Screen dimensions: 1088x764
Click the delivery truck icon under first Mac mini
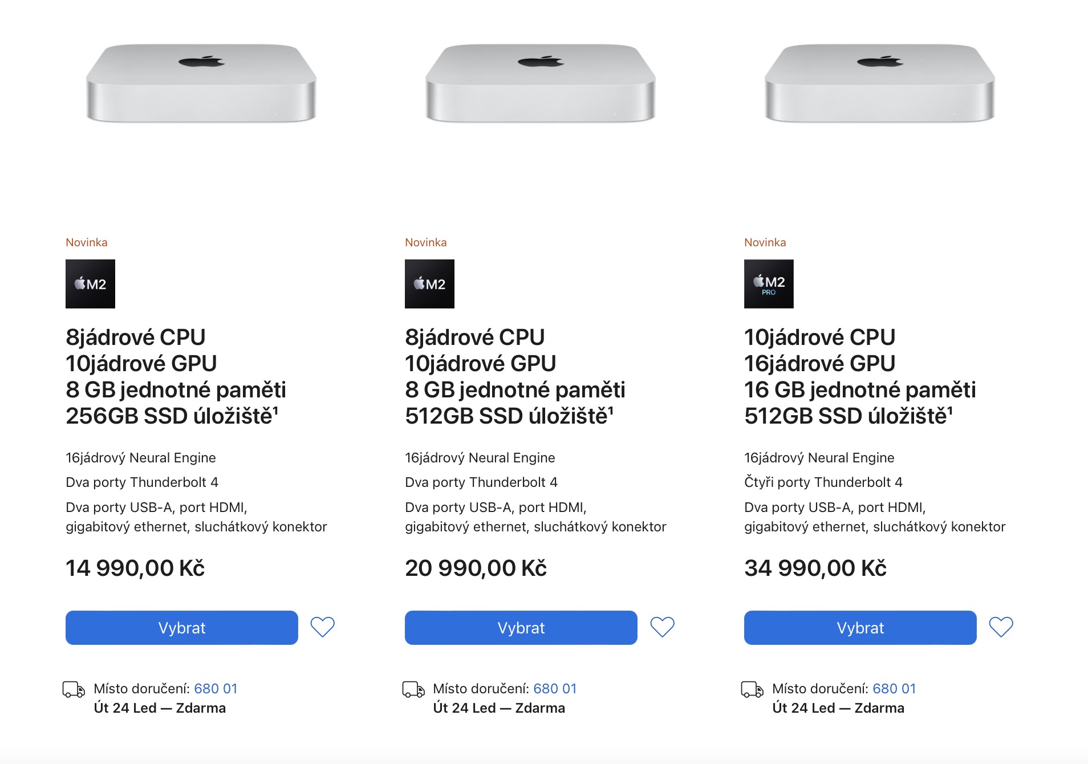point(73,688)
